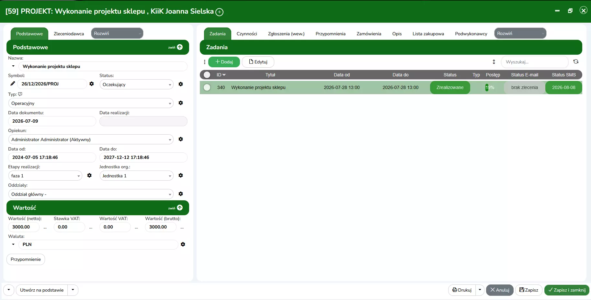Open gear settings beside Etapy realizacji

pos(89,175)
